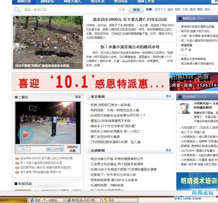
Task: Click hot search term 大荆
Action: (x=185, y=9)
